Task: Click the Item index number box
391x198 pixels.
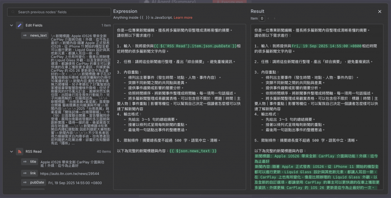Action: [x=262, y=18]
